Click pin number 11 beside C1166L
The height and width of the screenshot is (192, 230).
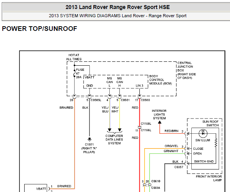137,131
